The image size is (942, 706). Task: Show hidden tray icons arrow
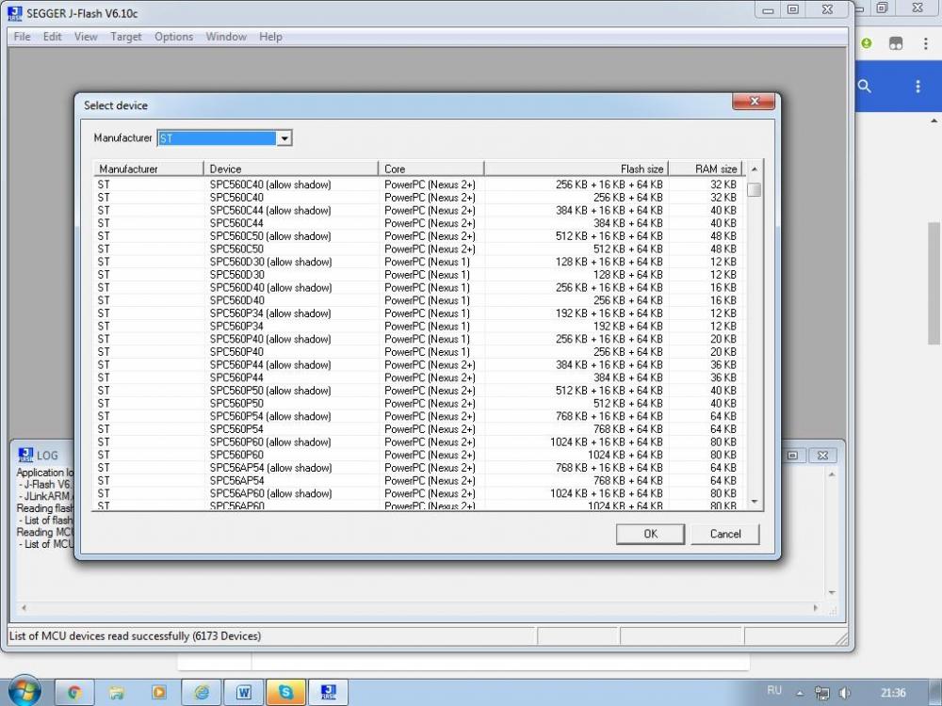[800, 693]
